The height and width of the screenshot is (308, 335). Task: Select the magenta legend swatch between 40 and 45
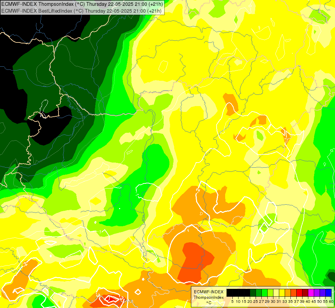coord(311,293)
